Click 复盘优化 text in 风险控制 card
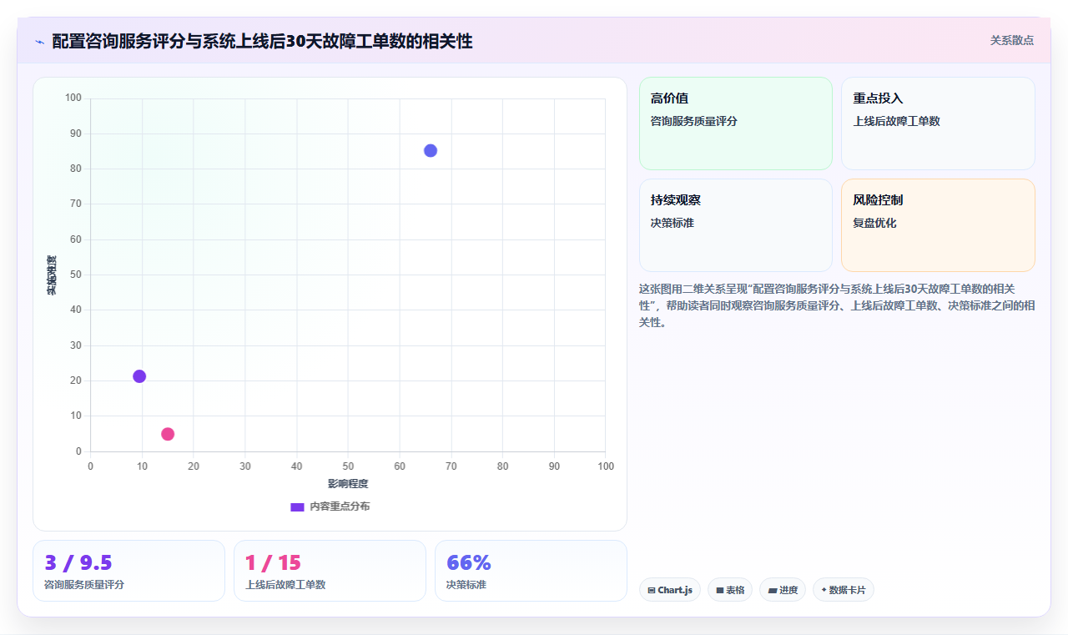1068x635 pixels. click(x=874, y=224)
